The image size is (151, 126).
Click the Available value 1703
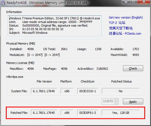pyautogui.click(x=136, y=49)
